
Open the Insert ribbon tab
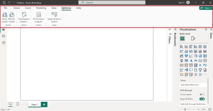pos(28,8)
